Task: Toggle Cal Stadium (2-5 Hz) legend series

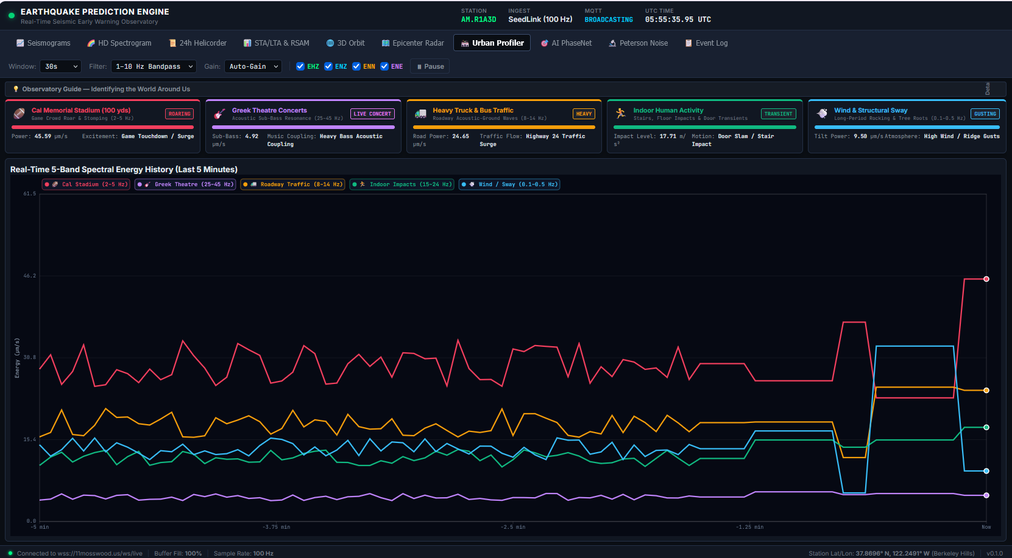Action: (x=86, y=184)
